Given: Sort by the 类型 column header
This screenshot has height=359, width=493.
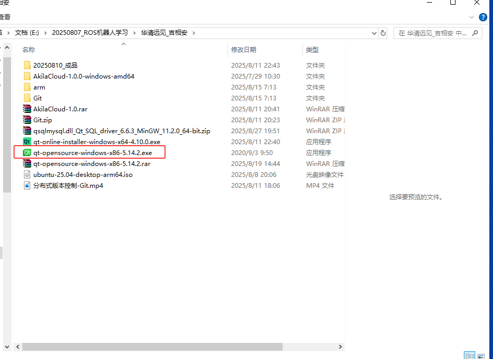Looking at the screenshot, I should click(312, 49).
